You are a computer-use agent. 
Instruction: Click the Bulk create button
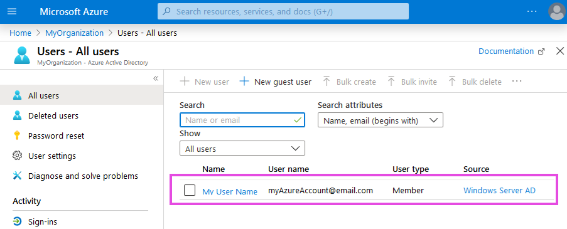[x=349, y=82]
